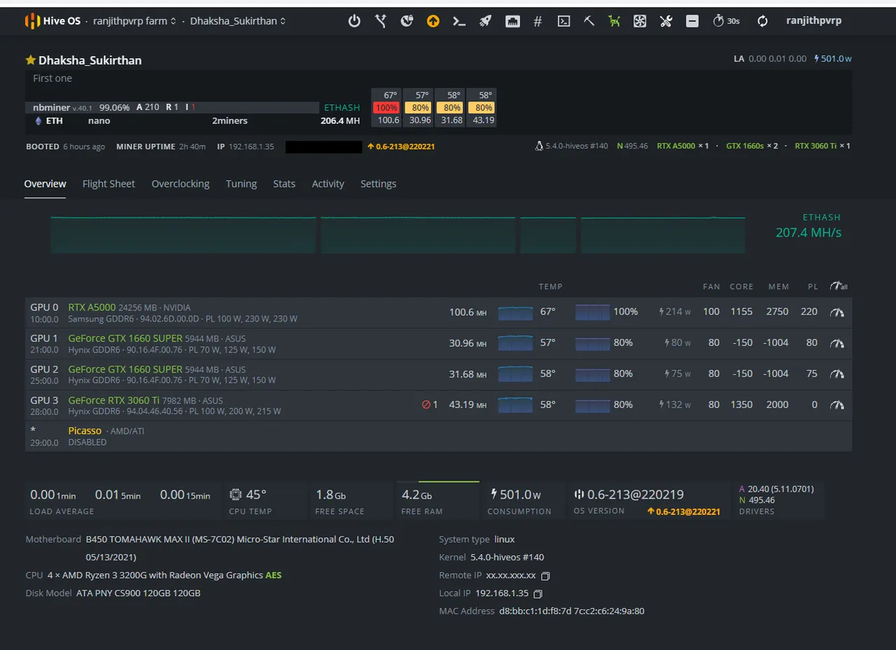
Task: Click the 207.4 MH/s ETHASH total
Action: click(808, 233)
